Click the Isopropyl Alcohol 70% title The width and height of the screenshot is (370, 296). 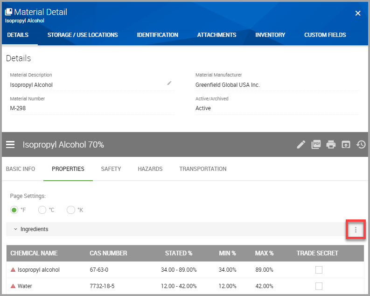(x=63, y=145)
